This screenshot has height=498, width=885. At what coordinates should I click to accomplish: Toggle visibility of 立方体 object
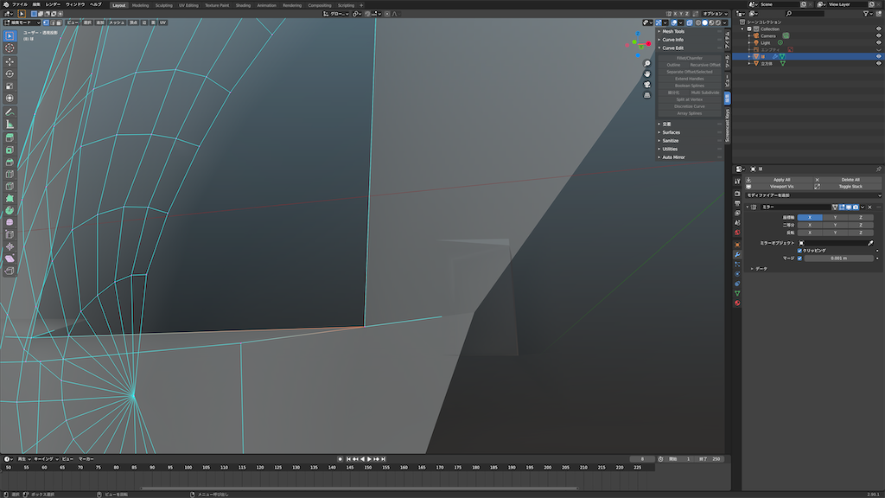coord(878,63)
